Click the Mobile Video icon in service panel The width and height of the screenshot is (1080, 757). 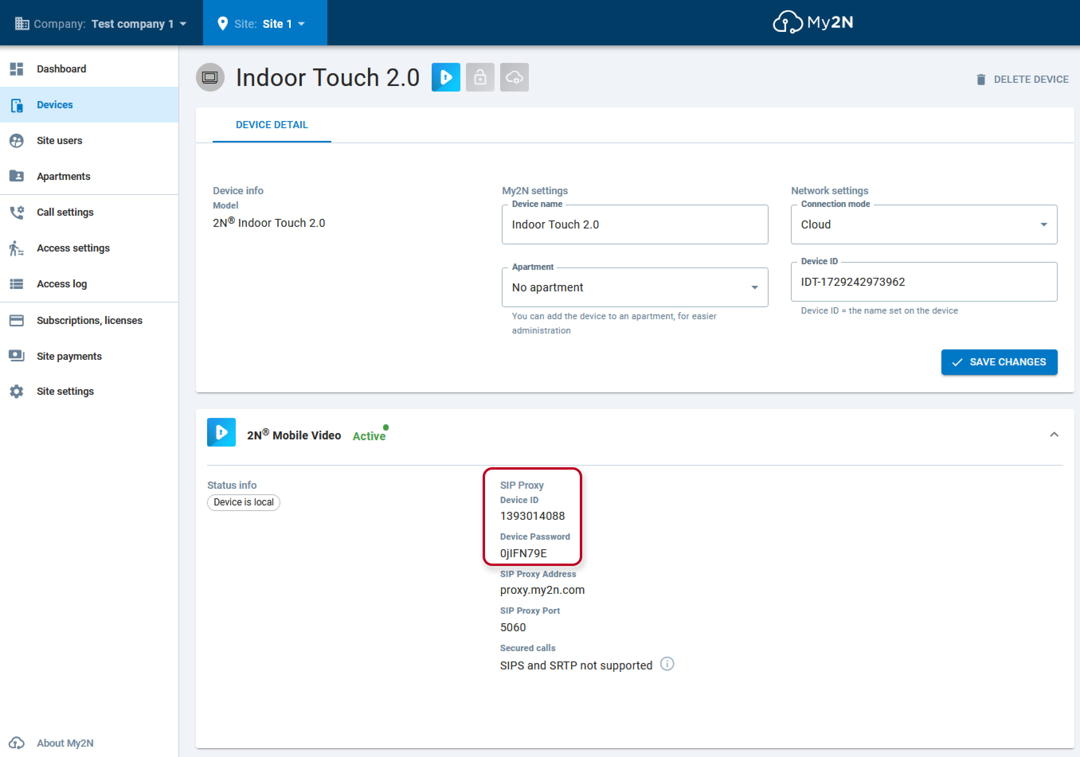[x=221, y=432]
